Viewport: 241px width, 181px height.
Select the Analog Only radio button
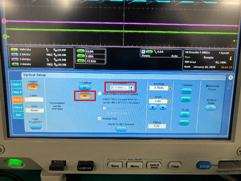[x=100, y=119]
